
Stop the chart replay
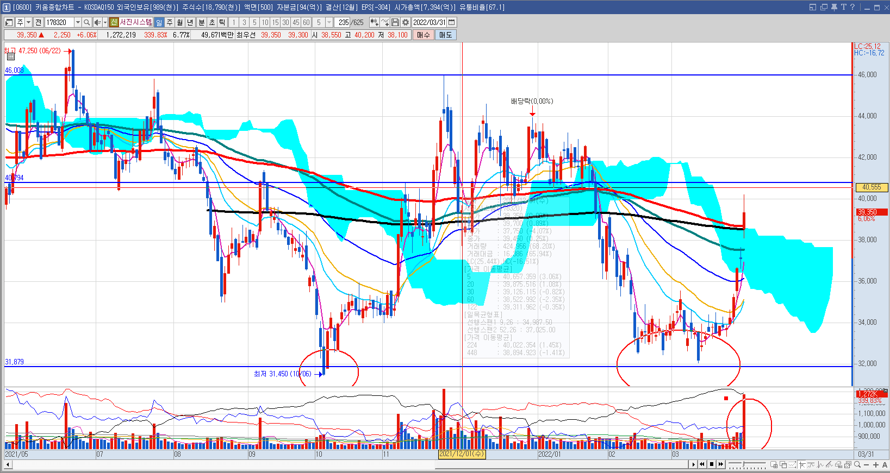point(712,464)
